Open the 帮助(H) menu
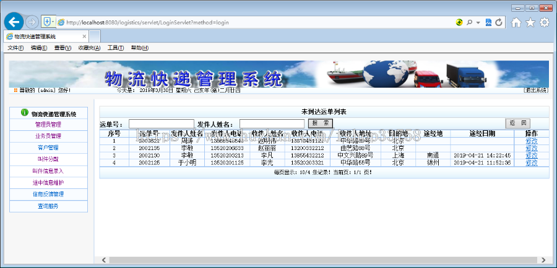This screenshot has height=268, width=557. (140, 48)
